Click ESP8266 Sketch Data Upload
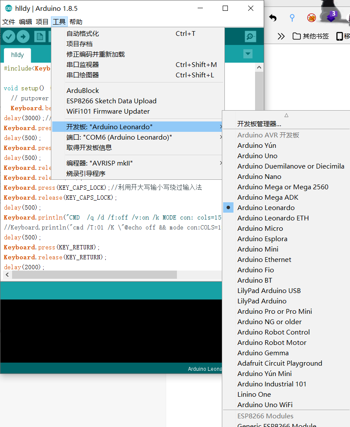 coord(138,101)
